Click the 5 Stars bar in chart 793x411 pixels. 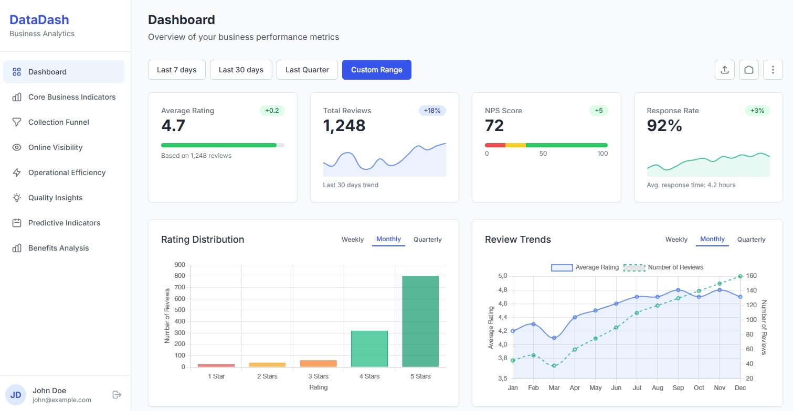point(420,321)
